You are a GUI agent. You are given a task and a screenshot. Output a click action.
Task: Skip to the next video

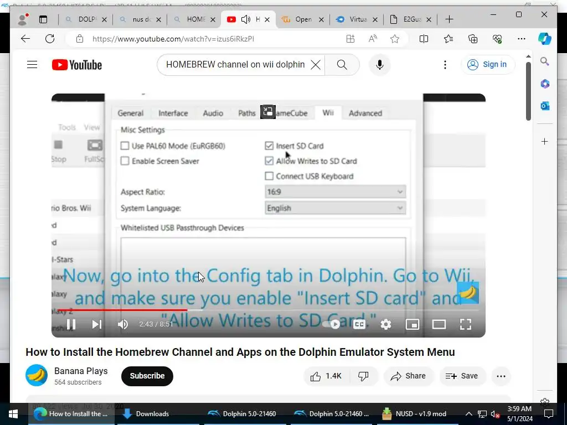pos(97,324)
